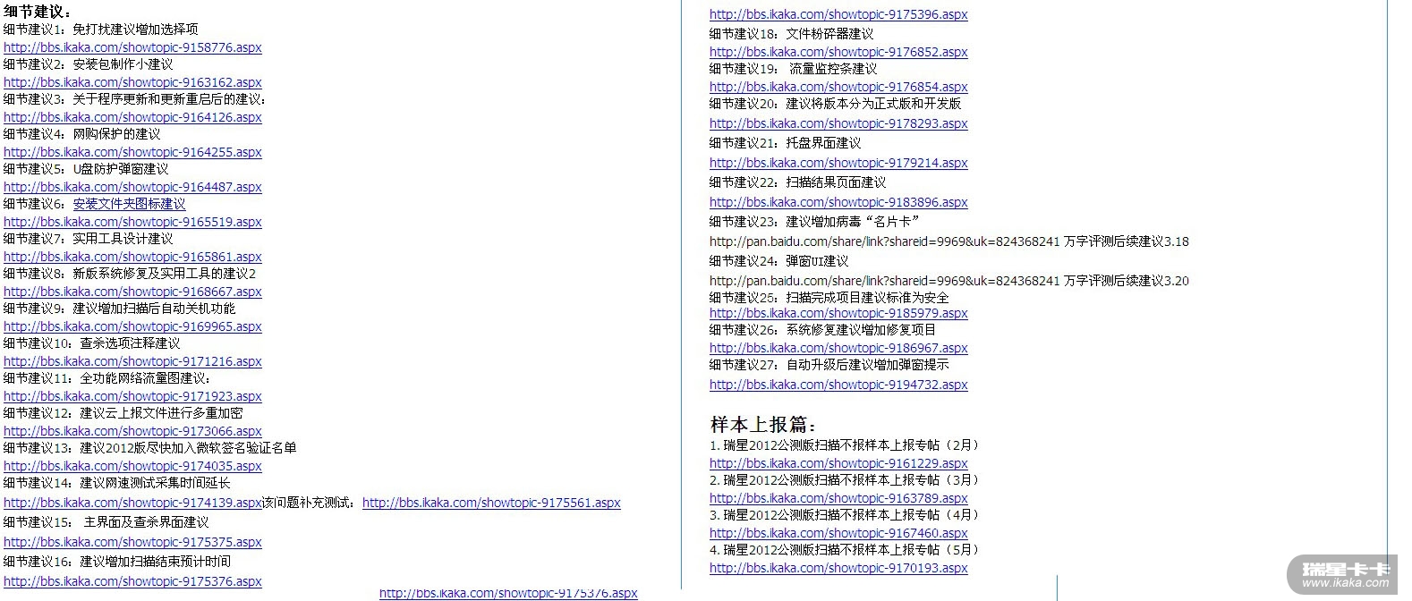Open link showtopic-9165519.aspx
This screenshot has width=1412, height=601.
coord(132,222)
